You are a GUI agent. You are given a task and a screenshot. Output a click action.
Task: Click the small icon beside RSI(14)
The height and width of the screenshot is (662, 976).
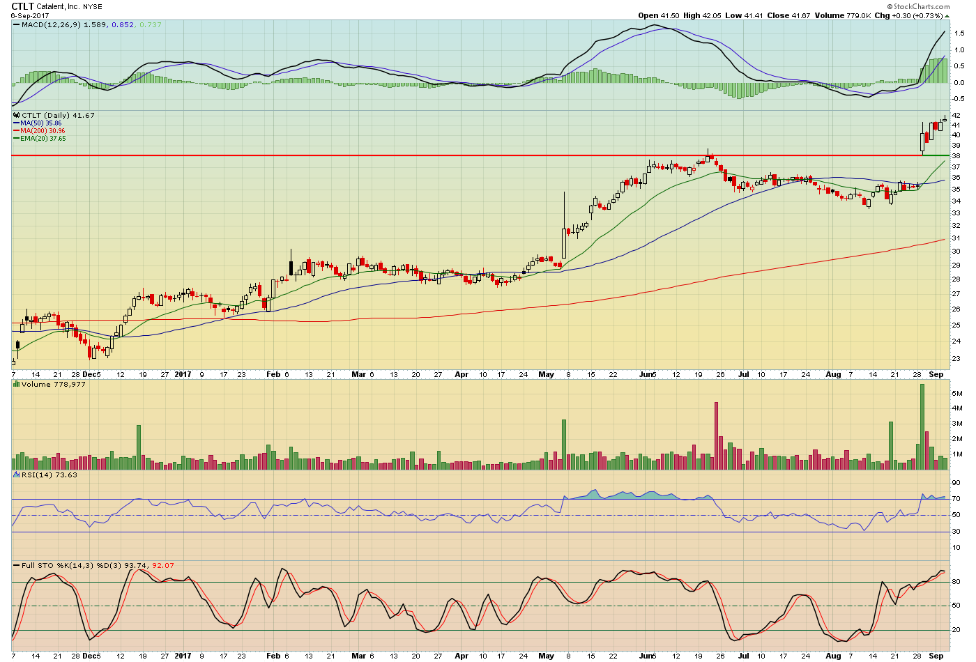coord(17,475)
